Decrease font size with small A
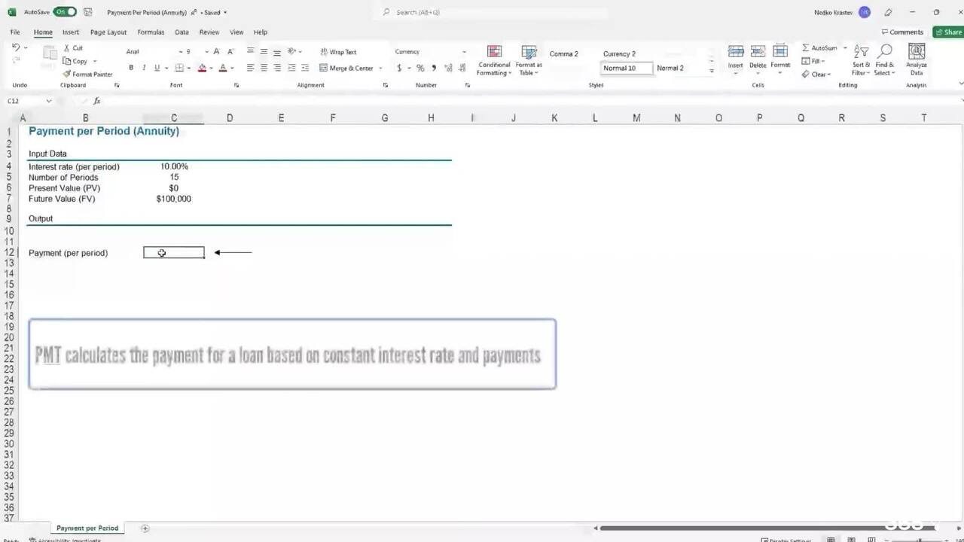The image size is (964, 542). click(229, 52)
